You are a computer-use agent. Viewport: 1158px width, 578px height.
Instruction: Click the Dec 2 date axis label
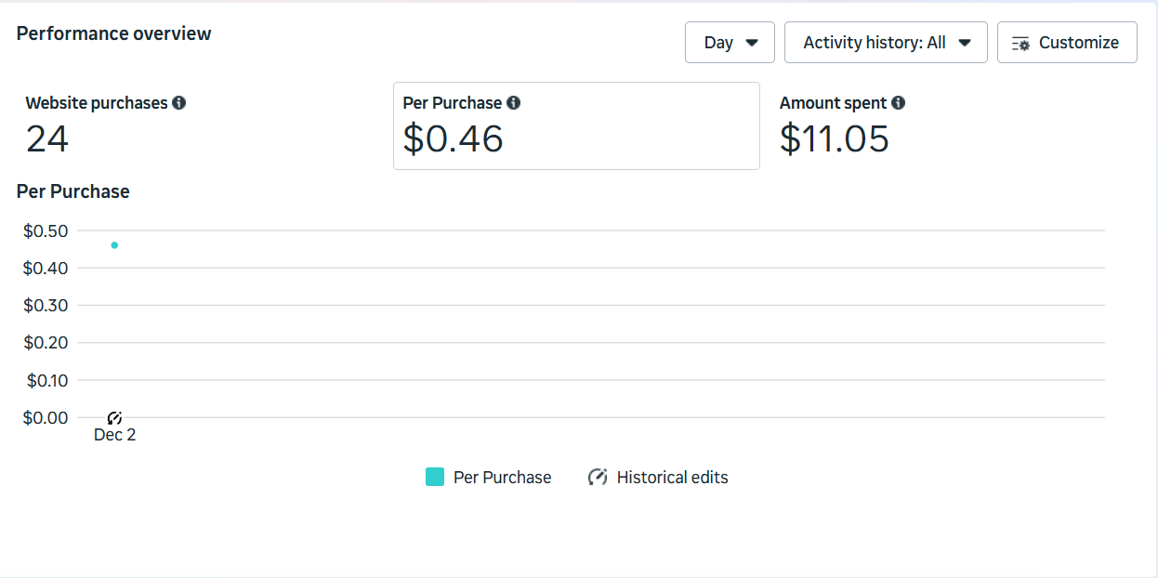coord(114,435)
